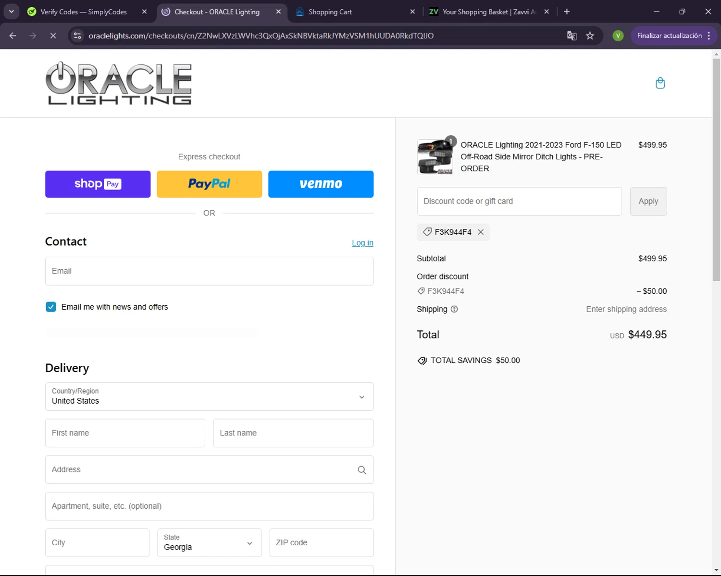Viewport: 721px width, 576px height.
Task: Click the Ditch Lights product thumbnail
Action: (x=435, y=157)
